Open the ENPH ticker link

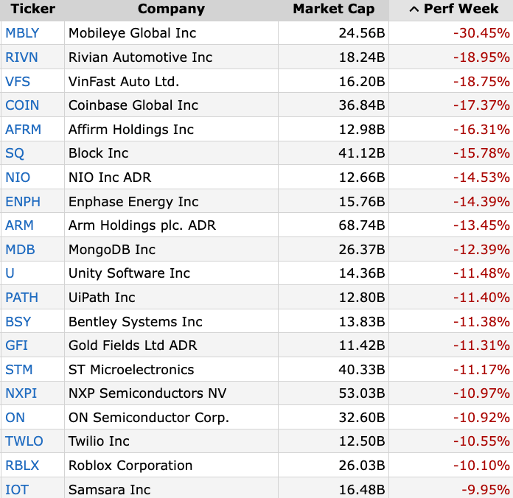pyautogui.click(x=23, y=201)
